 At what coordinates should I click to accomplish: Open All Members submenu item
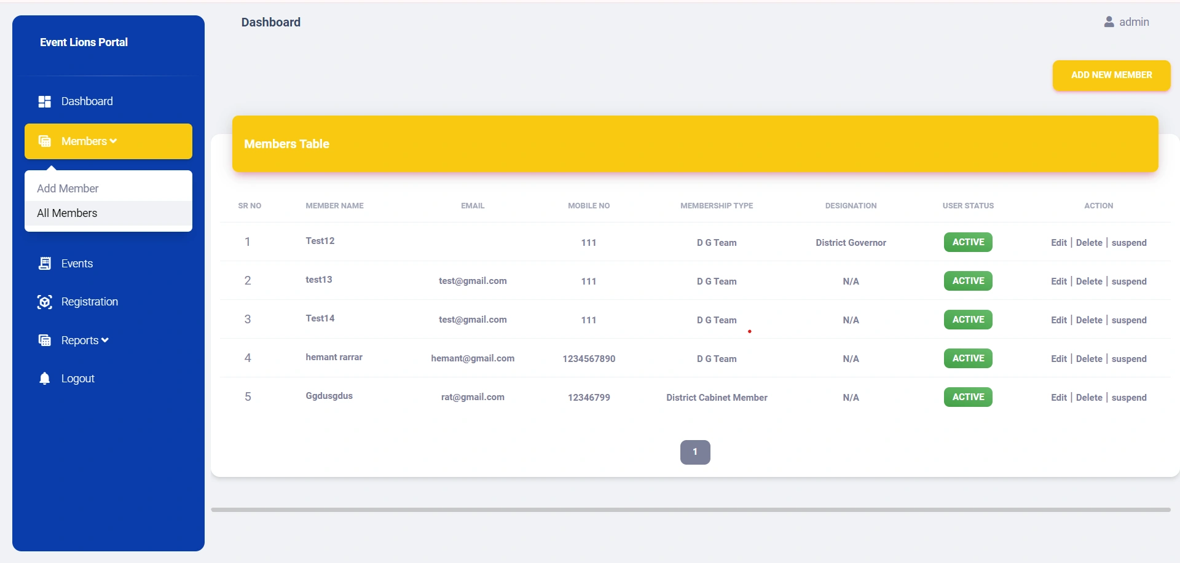pos(67,213)
